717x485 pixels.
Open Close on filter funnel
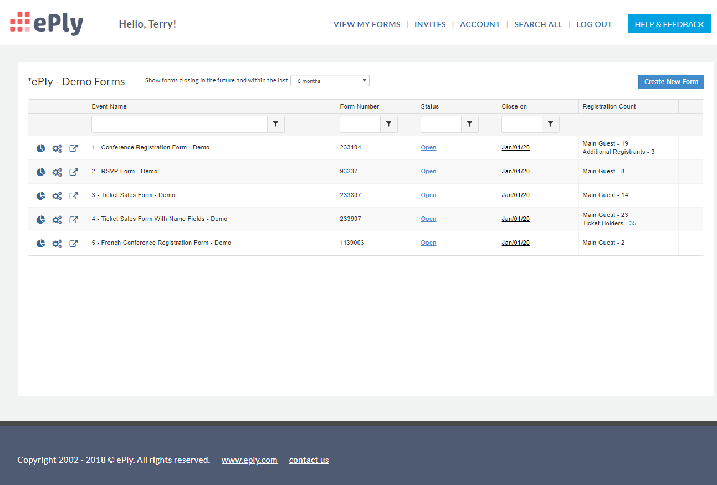pyautogui.click(x=551, y=125)
